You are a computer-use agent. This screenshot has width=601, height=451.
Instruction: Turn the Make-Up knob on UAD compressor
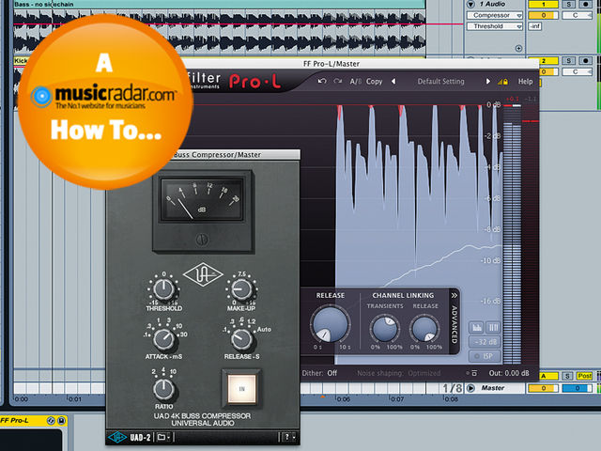click(x=242, y=289)
